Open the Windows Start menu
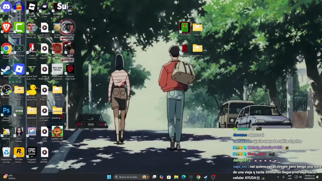This screenshot has width=322, height=181. (109, 177)
